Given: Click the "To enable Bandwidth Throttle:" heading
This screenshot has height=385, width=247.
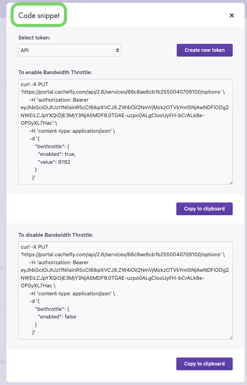Looking at the screenshot, I should tap(55, 73).
